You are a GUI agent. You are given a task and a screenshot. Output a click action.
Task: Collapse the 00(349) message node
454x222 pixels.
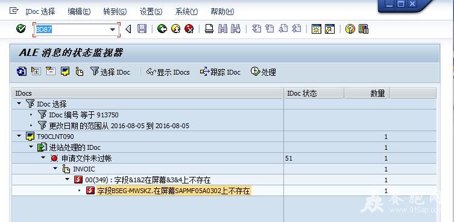point(67,179)
